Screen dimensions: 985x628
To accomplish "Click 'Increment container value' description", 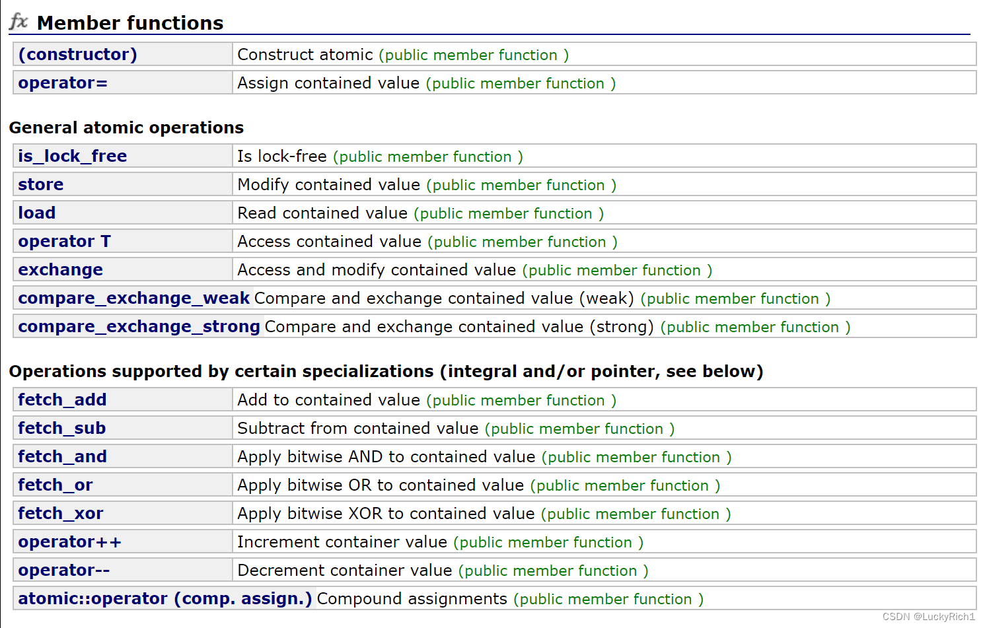I will click(342, 541).
